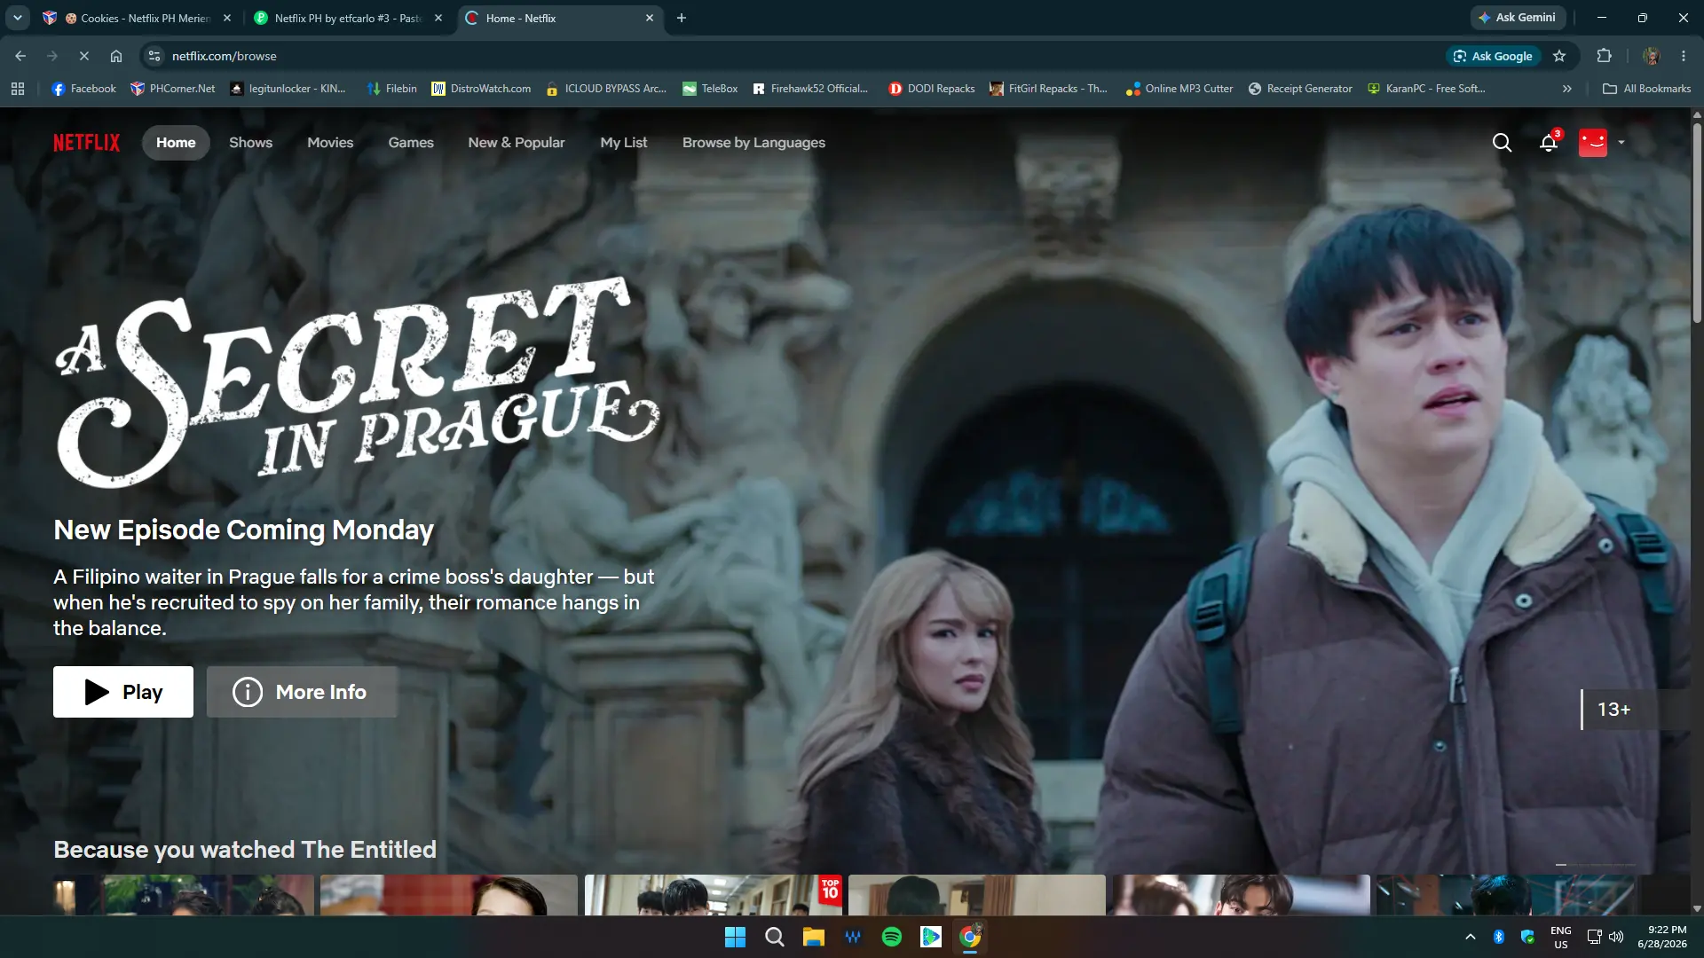Open the Netflix search icon
1704x958 pixels.
pyautogui.click(x=1502, y=143)
